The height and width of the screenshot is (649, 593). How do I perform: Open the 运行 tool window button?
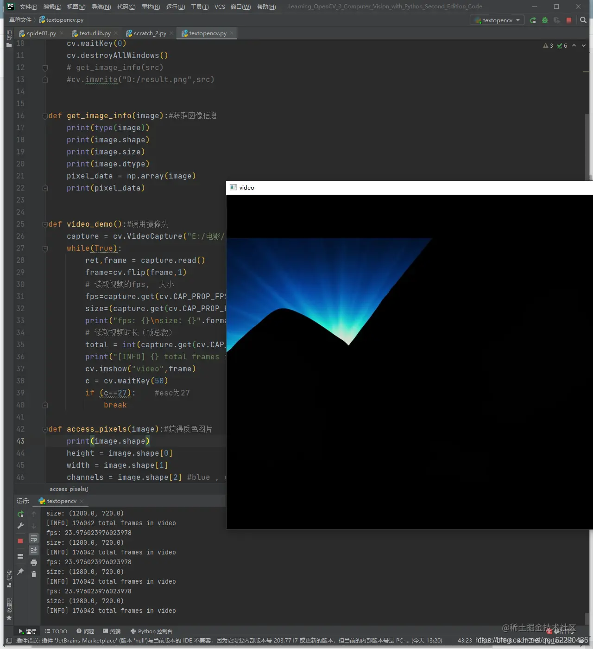tap(27, 631)
